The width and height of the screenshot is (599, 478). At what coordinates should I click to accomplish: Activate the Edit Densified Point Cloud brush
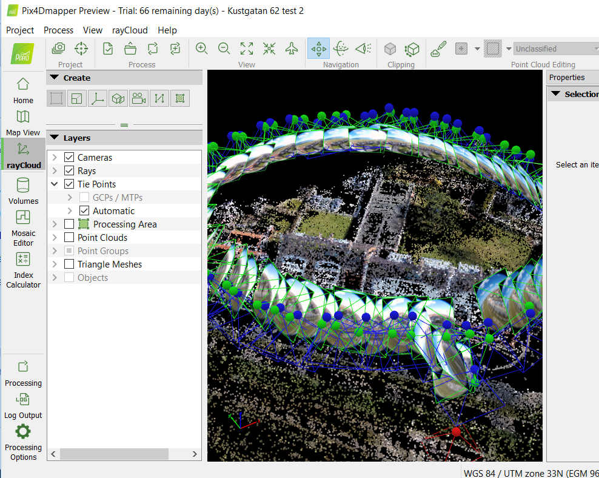tap(438, 49)
